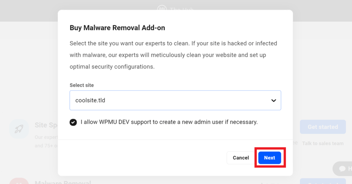This screenshot has height=184, width=352.
Task: Open the Select site combo box
Action: [175, 100]
